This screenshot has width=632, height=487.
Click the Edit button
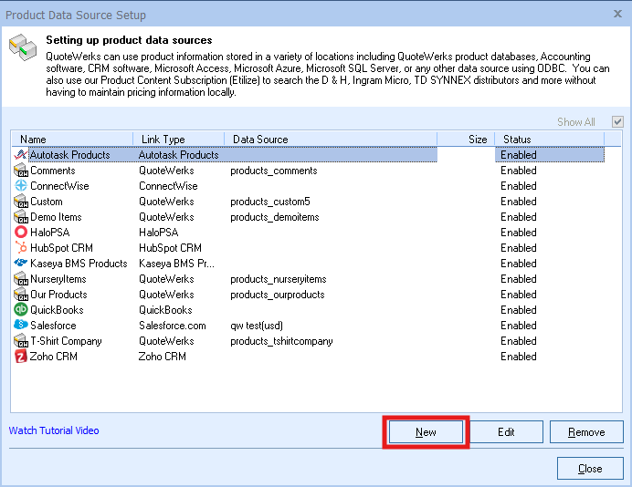(x=506, y=432)
